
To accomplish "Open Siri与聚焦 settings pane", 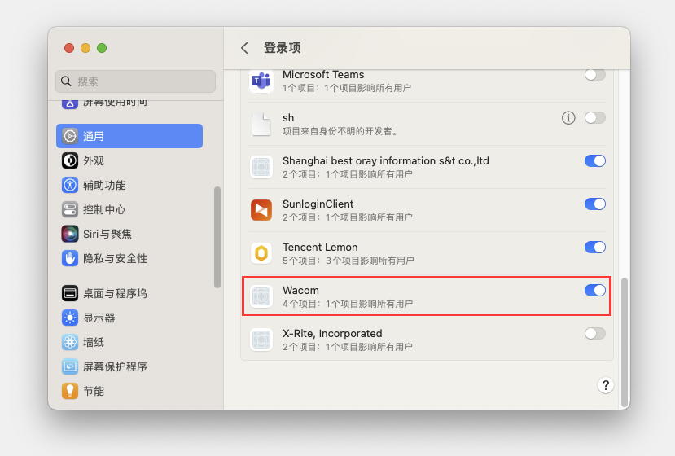I will [129, 234].
